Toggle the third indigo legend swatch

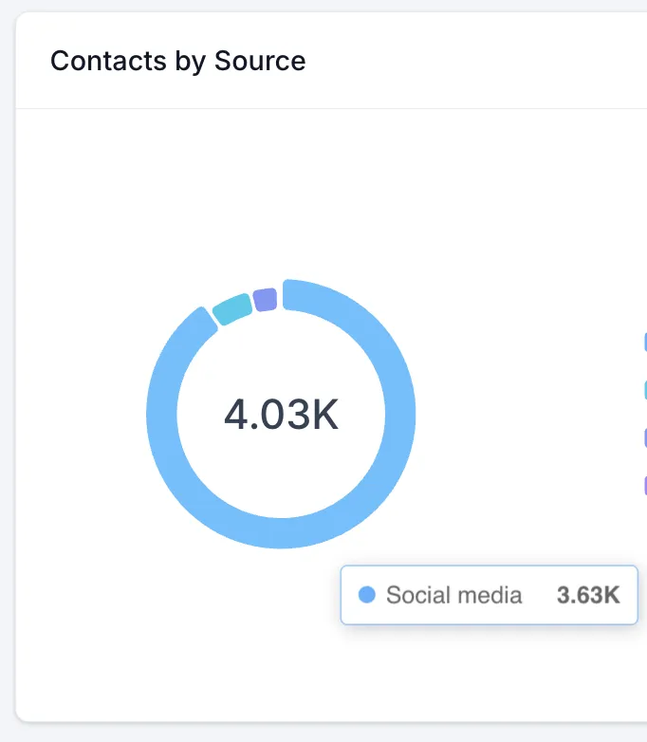point(644,437)
